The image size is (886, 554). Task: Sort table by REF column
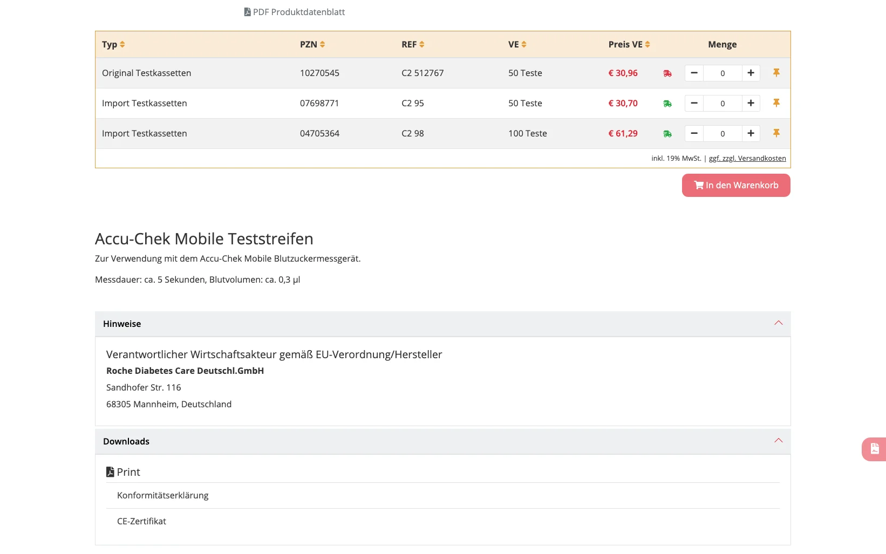pyautogui.click(x=413, y=44)
